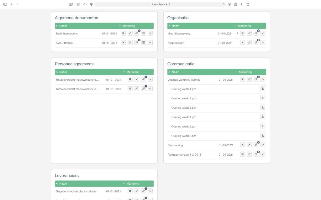Screen dimensions: 321x200
Task: Open attachments for Agenda wekelijks overleg
Action: click(256, 79)
